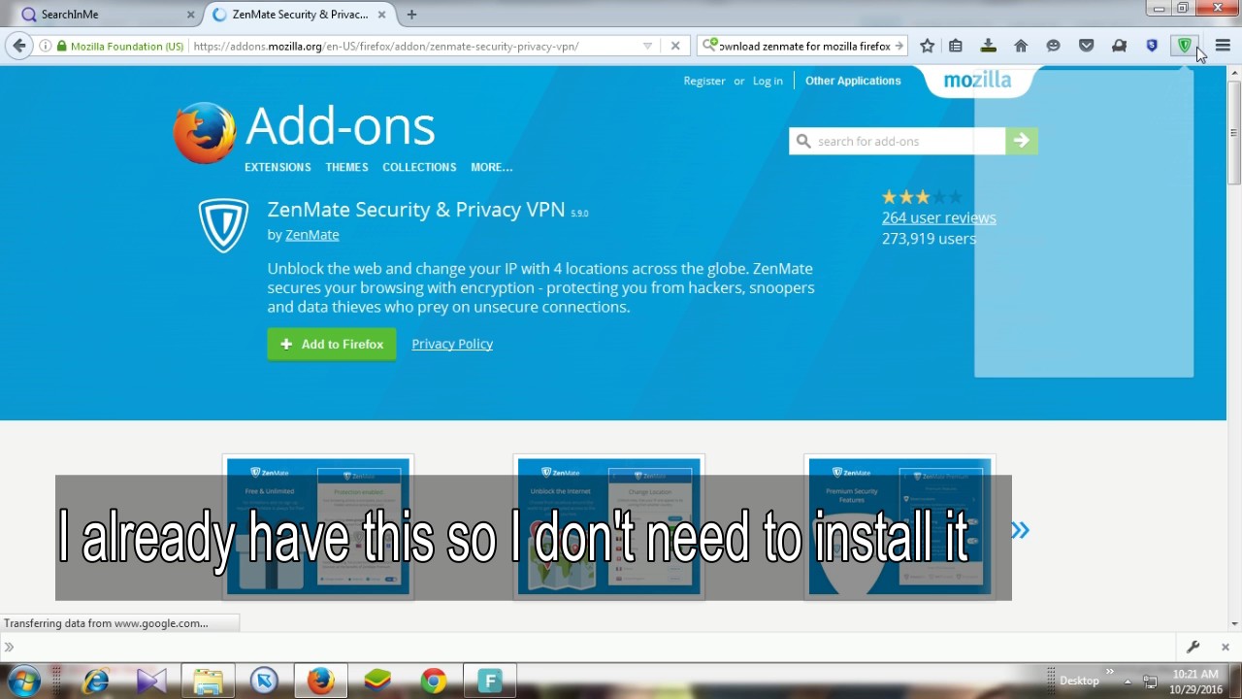Click the blue arrow-circle app in the taskbar
Viewport: 1242px width, 699px height.
[264, 681]
